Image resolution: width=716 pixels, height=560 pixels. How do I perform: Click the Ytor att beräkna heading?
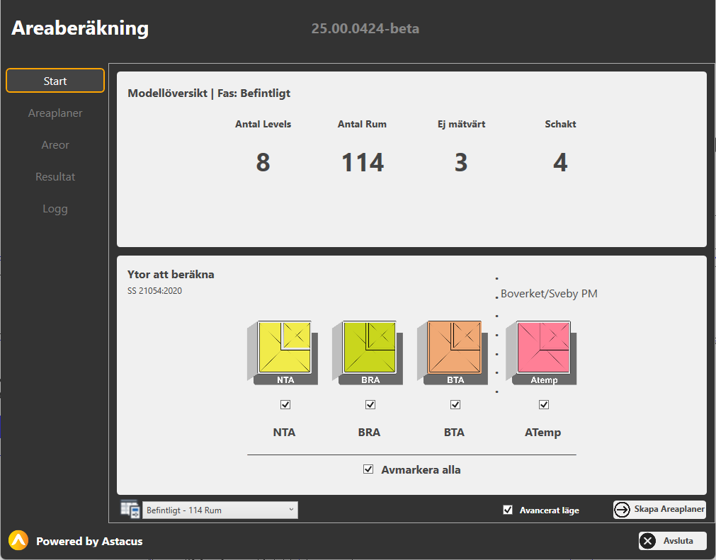tap(171, 274)
